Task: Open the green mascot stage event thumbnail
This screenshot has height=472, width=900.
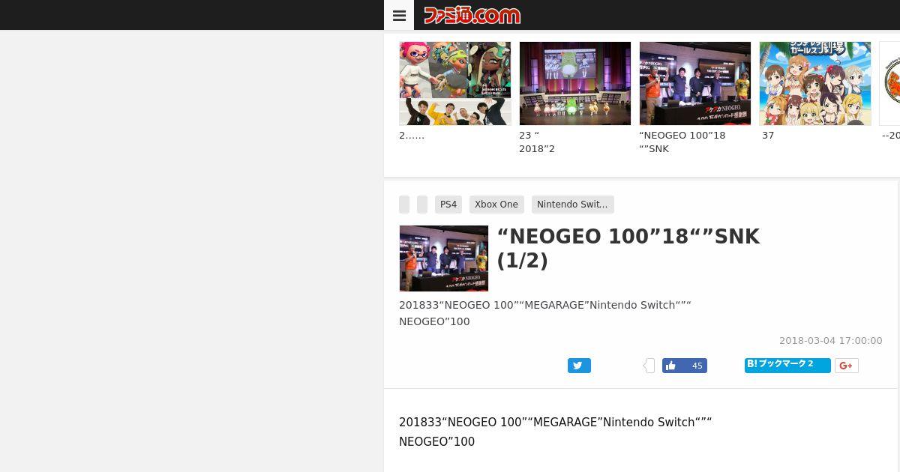Action: tap(575, 83)
